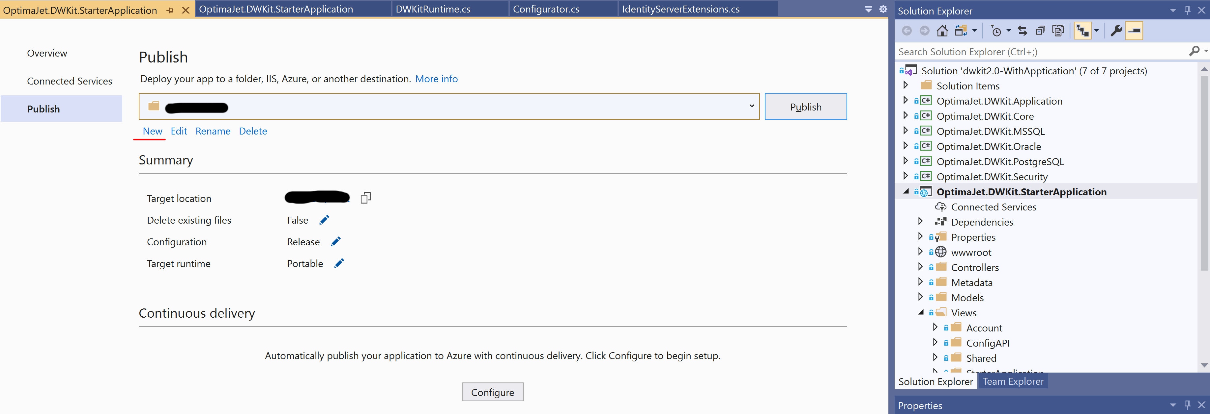Expand the Controllers folder
Viewport: 1210px width, 414px height.
pyautogui.click(x=920, y=267)
